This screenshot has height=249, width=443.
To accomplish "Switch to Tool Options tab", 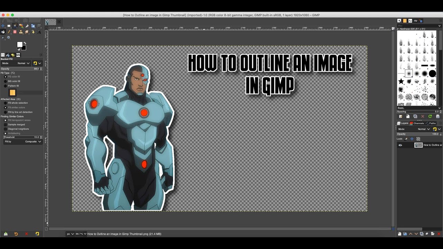I will coord(3,55).
